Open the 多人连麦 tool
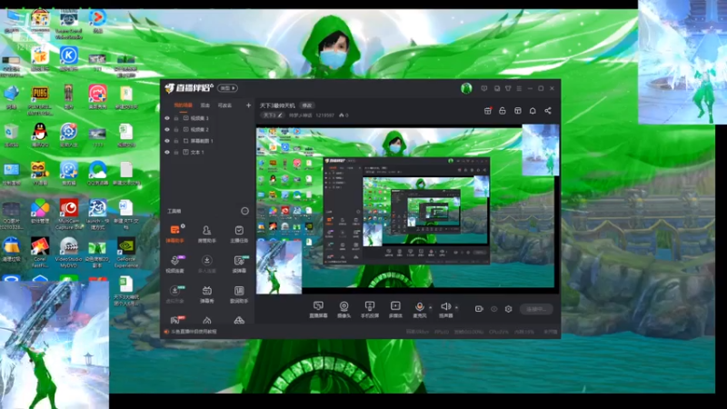Screen dimensions: 727x409 [207, 264]
